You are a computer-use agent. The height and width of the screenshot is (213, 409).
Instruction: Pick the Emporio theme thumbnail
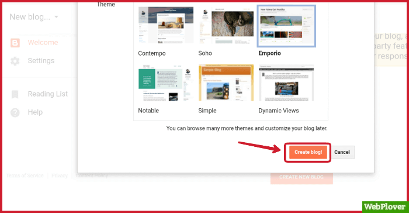[x=286, y=26]
